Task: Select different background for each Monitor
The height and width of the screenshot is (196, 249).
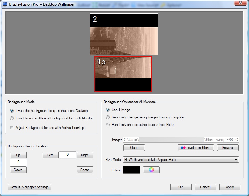Action: coord(12,118)
